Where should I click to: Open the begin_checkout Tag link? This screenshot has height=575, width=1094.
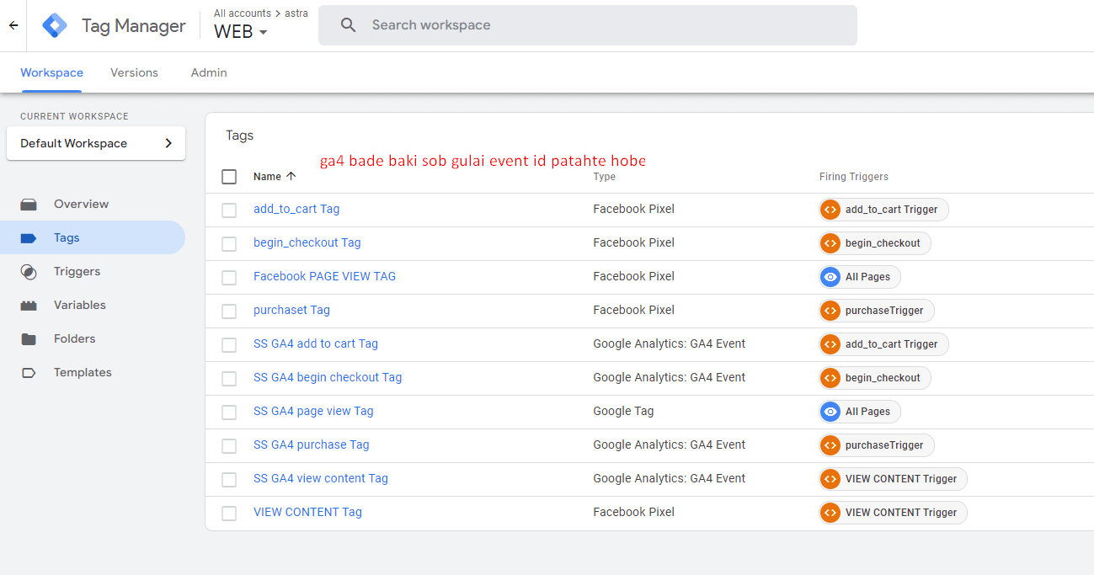[307, 242]
